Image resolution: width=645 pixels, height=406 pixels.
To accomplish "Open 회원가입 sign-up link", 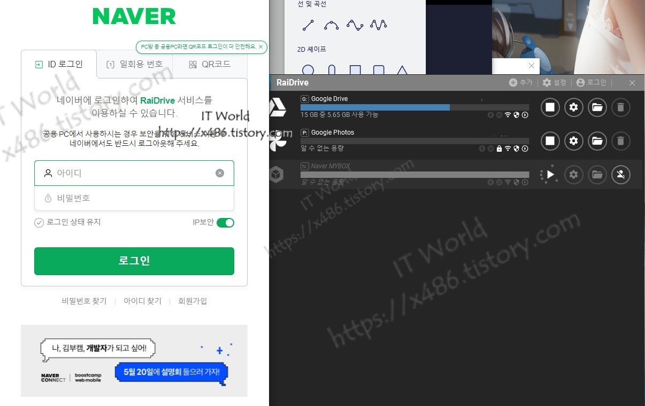I will pyautogui.click(x=193, y=301).
